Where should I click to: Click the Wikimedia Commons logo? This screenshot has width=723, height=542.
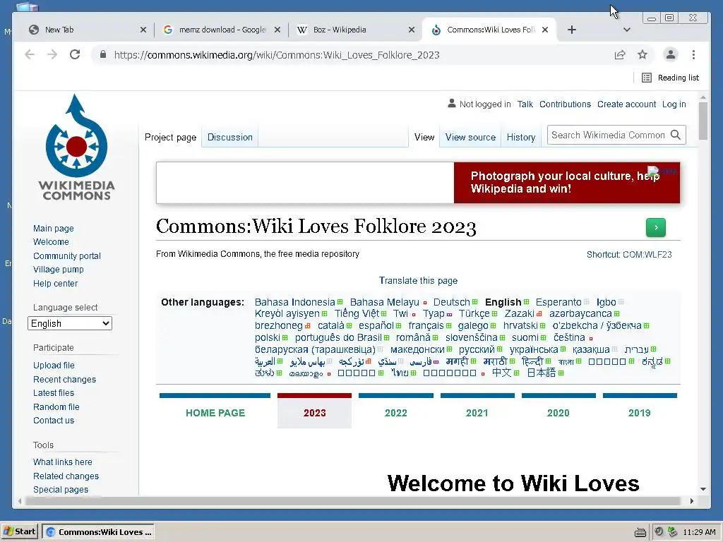click(76, 147)
